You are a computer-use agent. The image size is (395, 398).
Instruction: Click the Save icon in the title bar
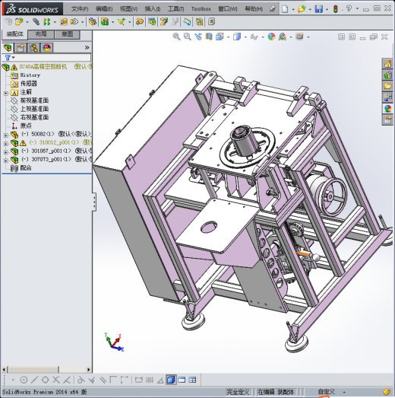[x=319, y=9]
